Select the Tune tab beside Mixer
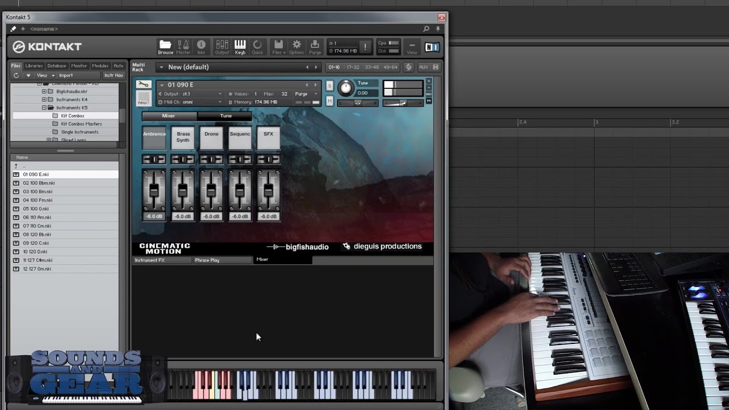The image size is (729, 410). click(x=226, y=116)
